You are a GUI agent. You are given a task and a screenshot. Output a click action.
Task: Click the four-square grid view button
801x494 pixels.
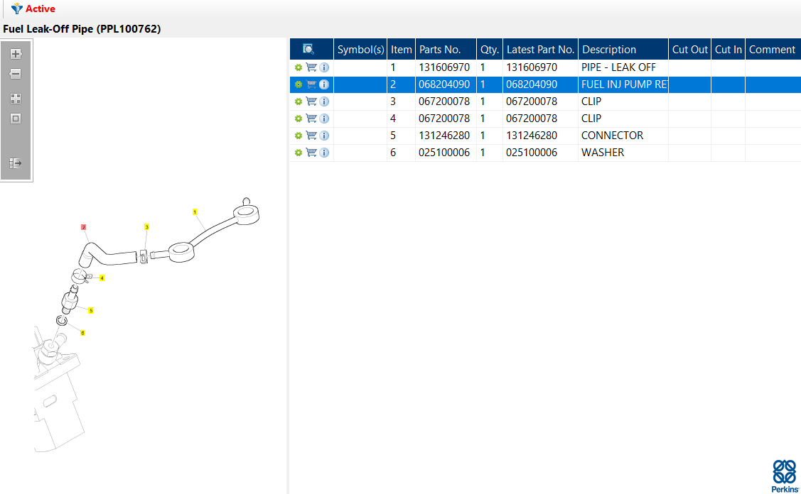16,99
